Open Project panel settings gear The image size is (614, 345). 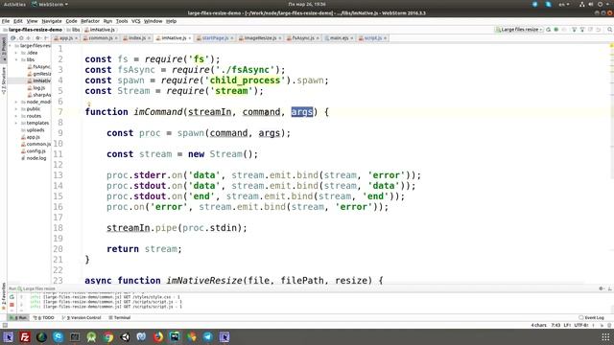tap(38, 38)
